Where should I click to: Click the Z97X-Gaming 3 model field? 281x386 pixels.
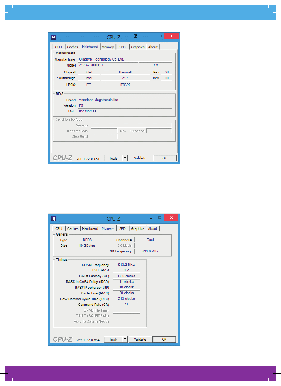(107, 65)
